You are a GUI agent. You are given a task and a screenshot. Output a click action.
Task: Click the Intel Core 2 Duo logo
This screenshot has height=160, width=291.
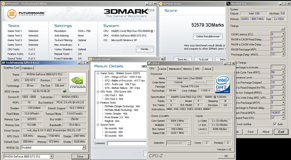pyautogui.click(x=223, y=84)
